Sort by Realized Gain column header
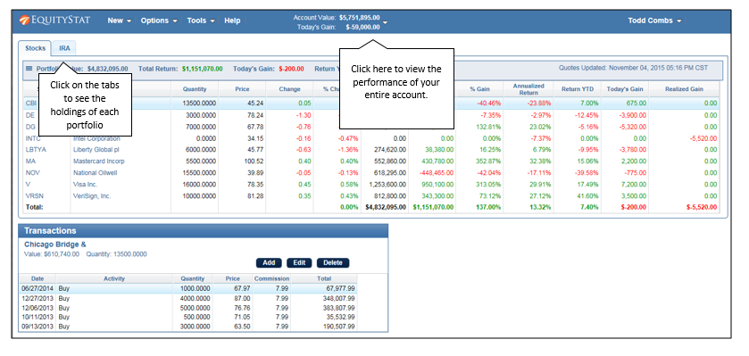 point(684,88)
